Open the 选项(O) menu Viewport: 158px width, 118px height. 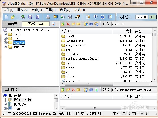click(65, 10)
